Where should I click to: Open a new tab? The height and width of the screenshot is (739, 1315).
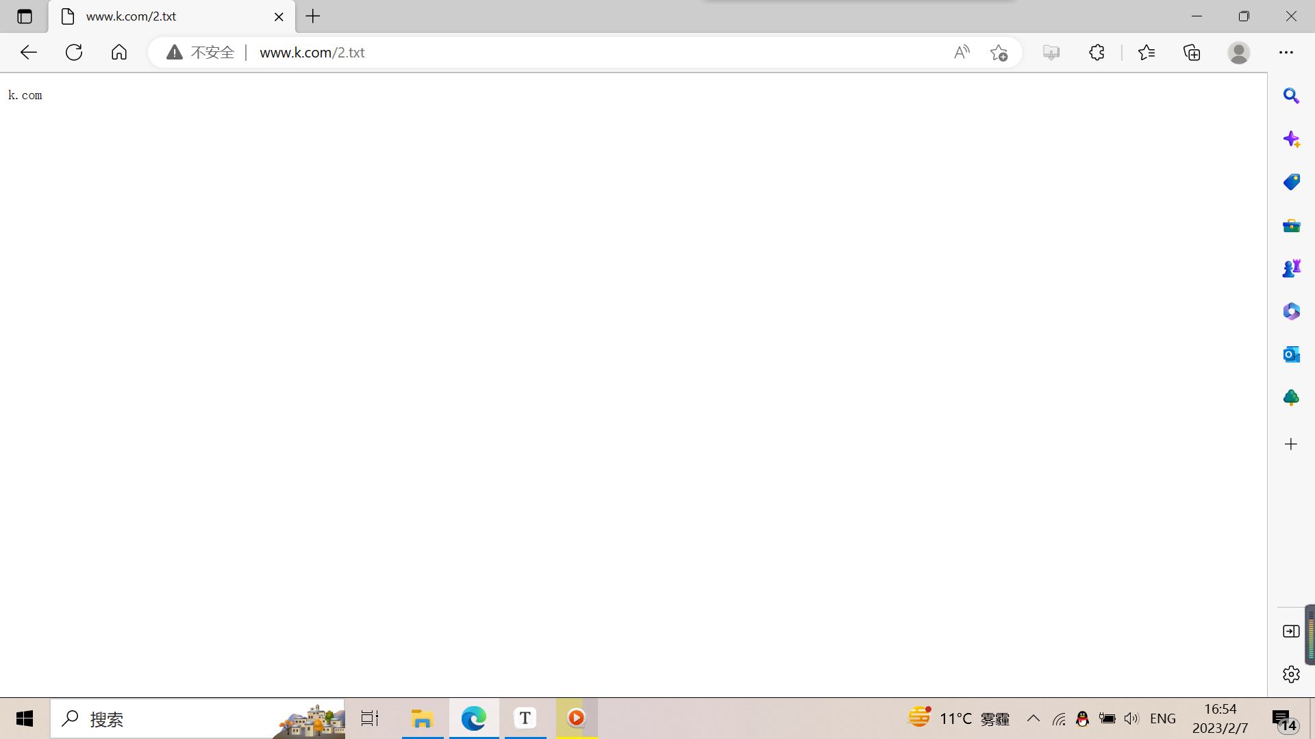(313, 16)
